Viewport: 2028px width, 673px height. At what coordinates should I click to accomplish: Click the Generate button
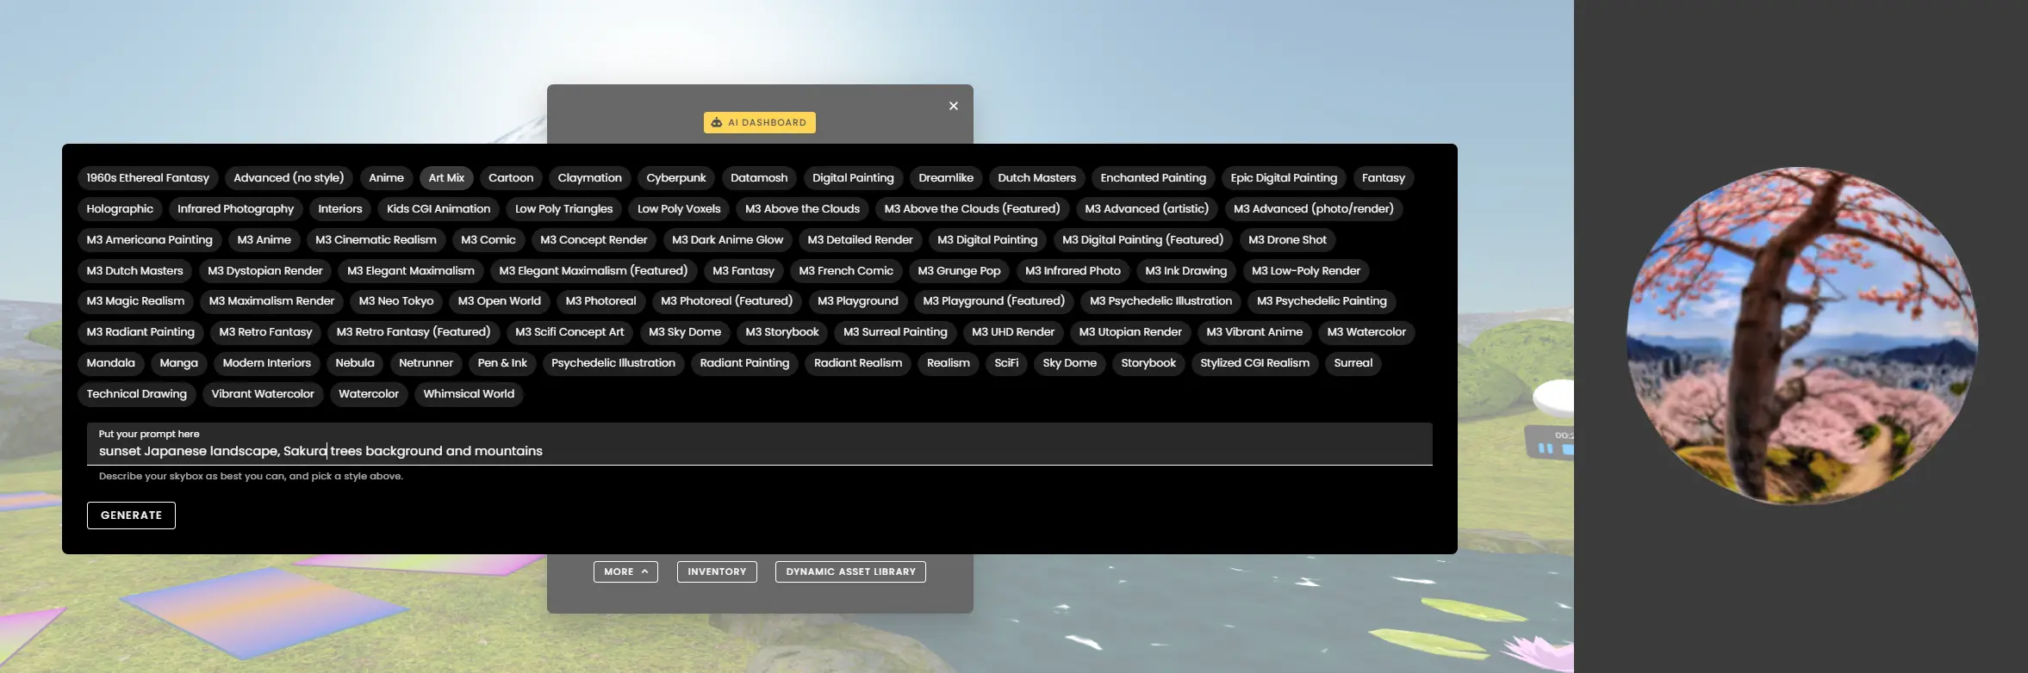[x=131, y=516]
